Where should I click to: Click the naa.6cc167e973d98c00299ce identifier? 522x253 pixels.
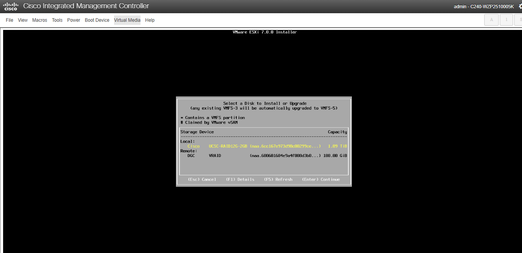click(285, 146)
